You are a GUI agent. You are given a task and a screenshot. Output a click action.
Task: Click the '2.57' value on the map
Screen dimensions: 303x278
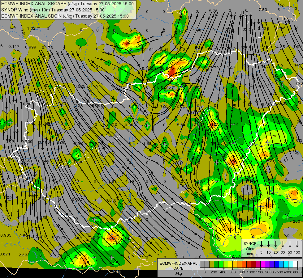(x=236, y=256)
